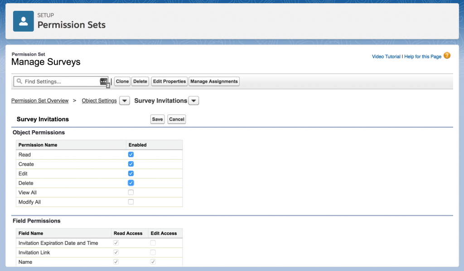
Task: Click the magnifying glass in Find Settings
Action: [20, 81]
